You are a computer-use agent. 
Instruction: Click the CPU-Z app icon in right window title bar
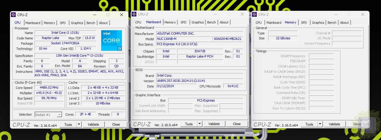[x=255, y=14]
